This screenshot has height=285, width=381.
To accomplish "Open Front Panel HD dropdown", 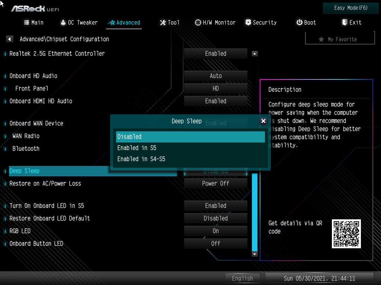I will [x=216, y=88].
